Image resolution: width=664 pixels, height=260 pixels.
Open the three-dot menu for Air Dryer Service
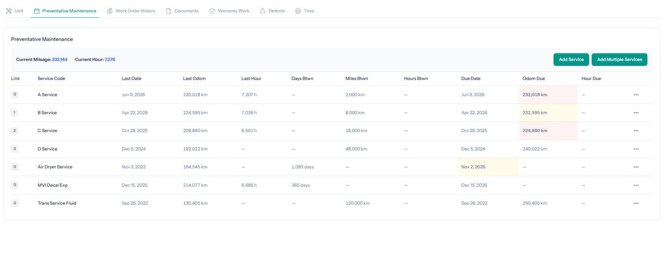click(636, 167)
